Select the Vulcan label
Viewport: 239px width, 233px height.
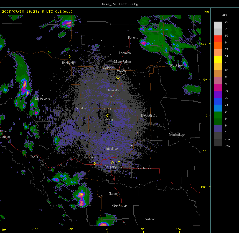(x=151, y=219)
